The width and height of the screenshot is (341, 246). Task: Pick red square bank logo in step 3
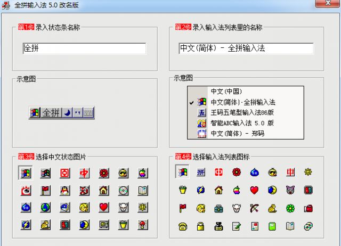point(65,173)
